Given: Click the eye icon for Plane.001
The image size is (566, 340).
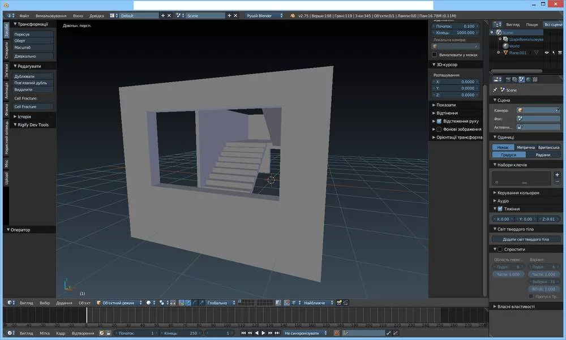Looking at the screenshot, I should click(547, 53).
